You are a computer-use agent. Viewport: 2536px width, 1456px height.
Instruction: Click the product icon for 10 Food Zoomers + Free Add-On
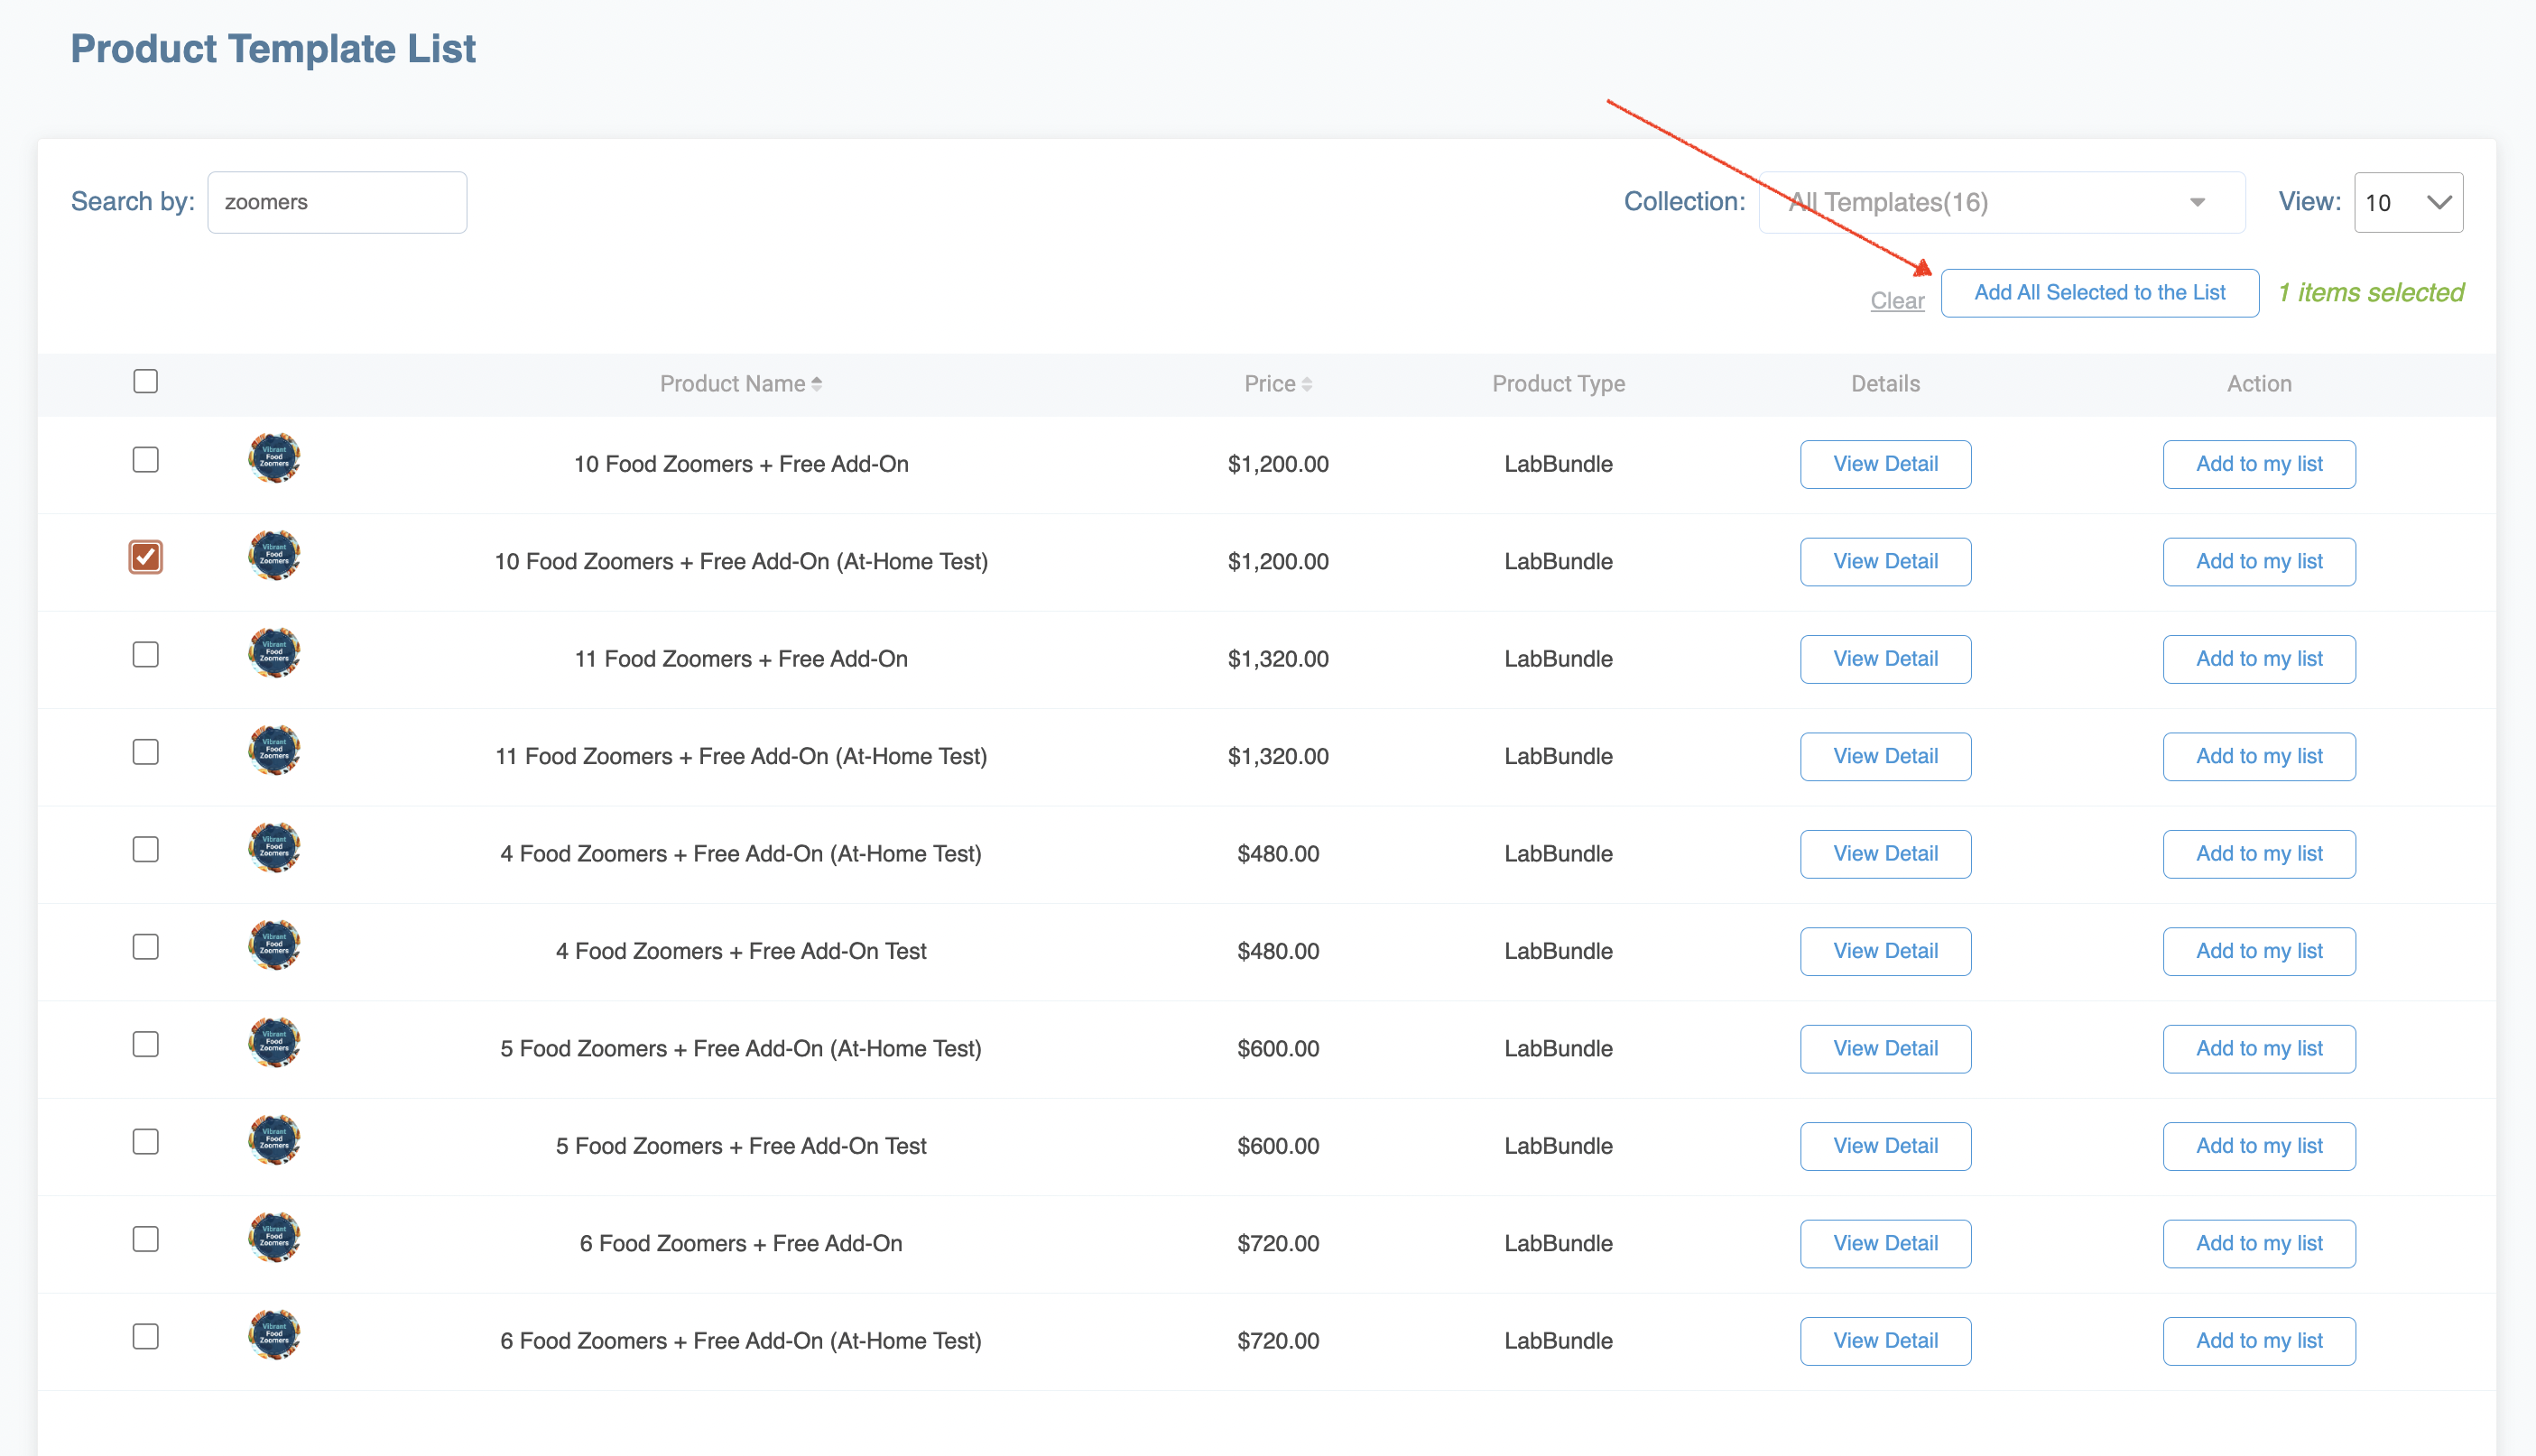[274, 459]
